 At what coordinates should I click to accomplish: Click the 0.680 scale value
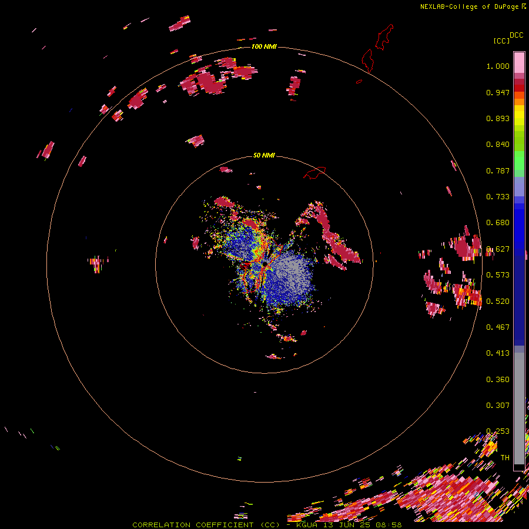click(498, 223)
